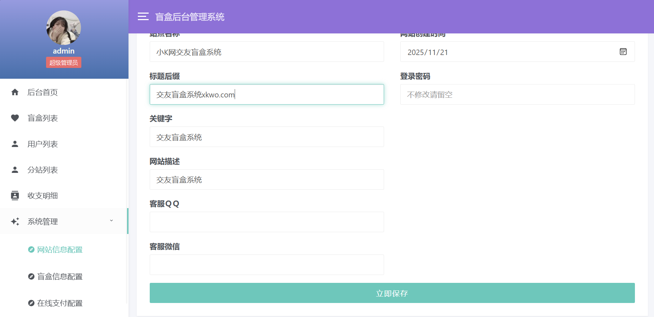Open the 盲盒信息配置 submenu item
The image size is (654, 317).
(x=60, y=277)
